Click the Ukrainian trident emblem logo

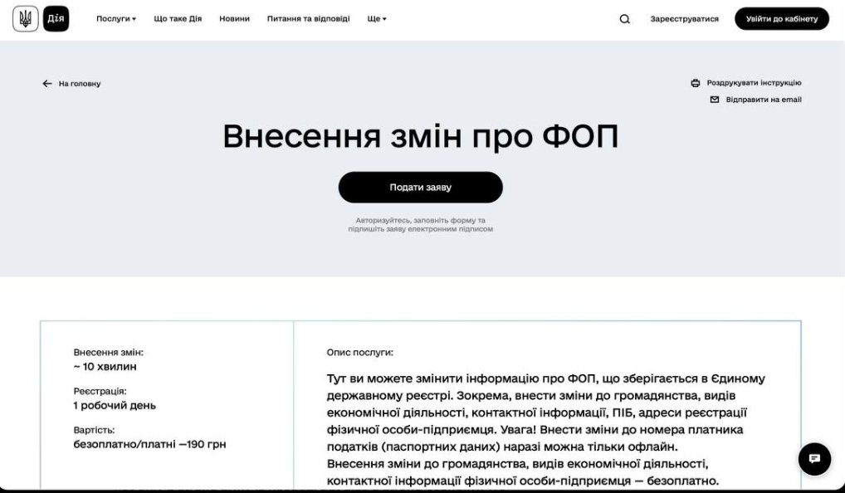click(26, 18)
